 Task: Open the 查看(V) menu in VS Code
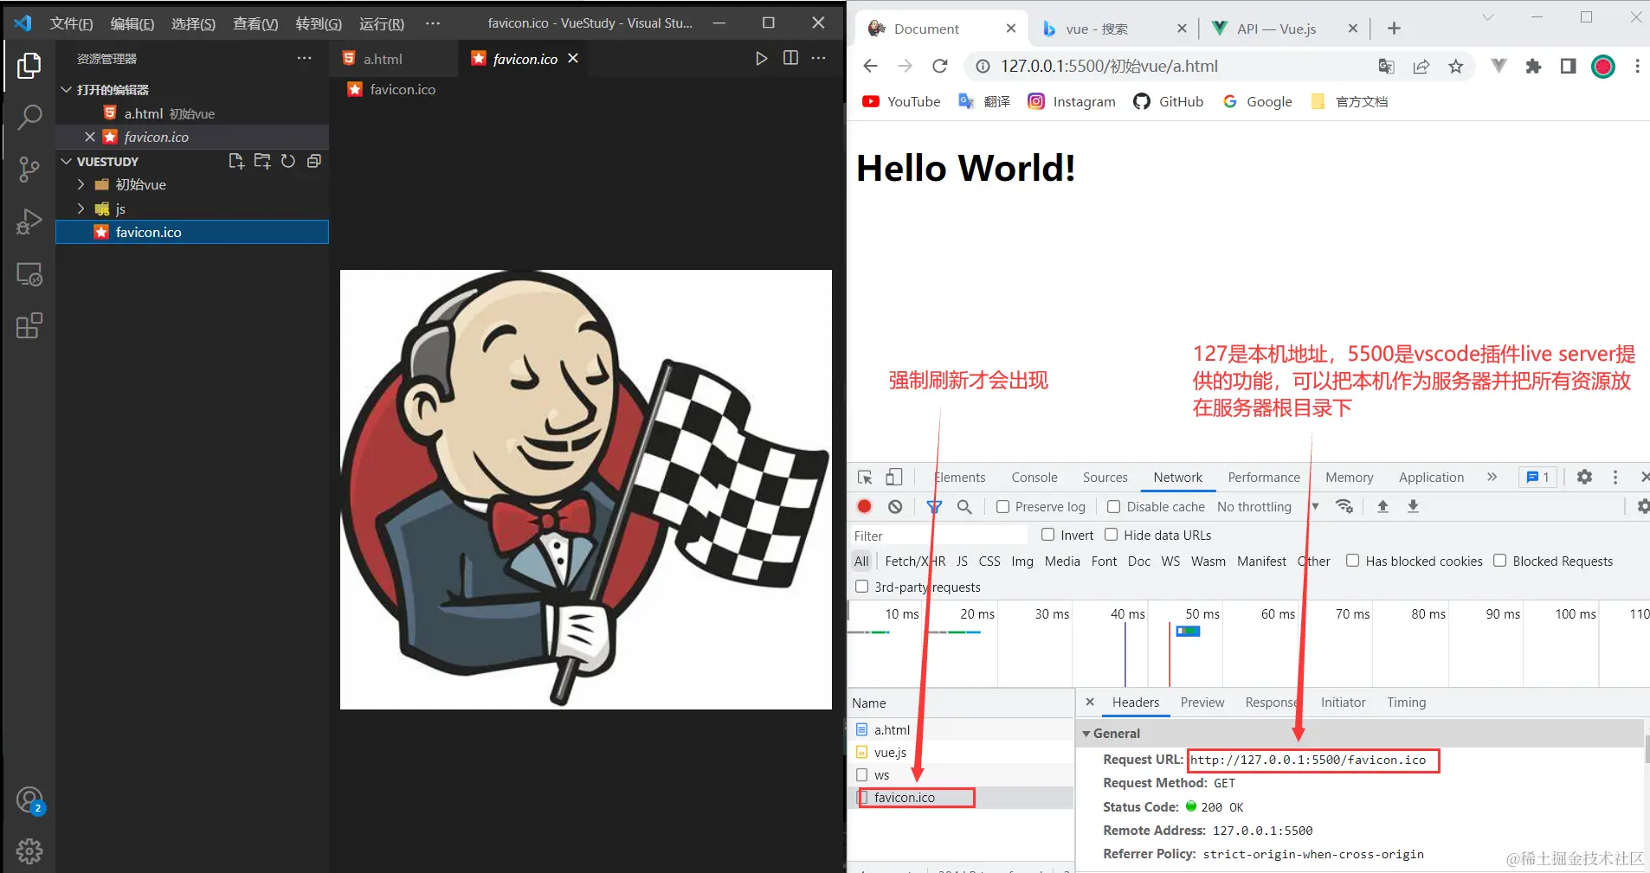pyautogui.click(x=255, y=23)
